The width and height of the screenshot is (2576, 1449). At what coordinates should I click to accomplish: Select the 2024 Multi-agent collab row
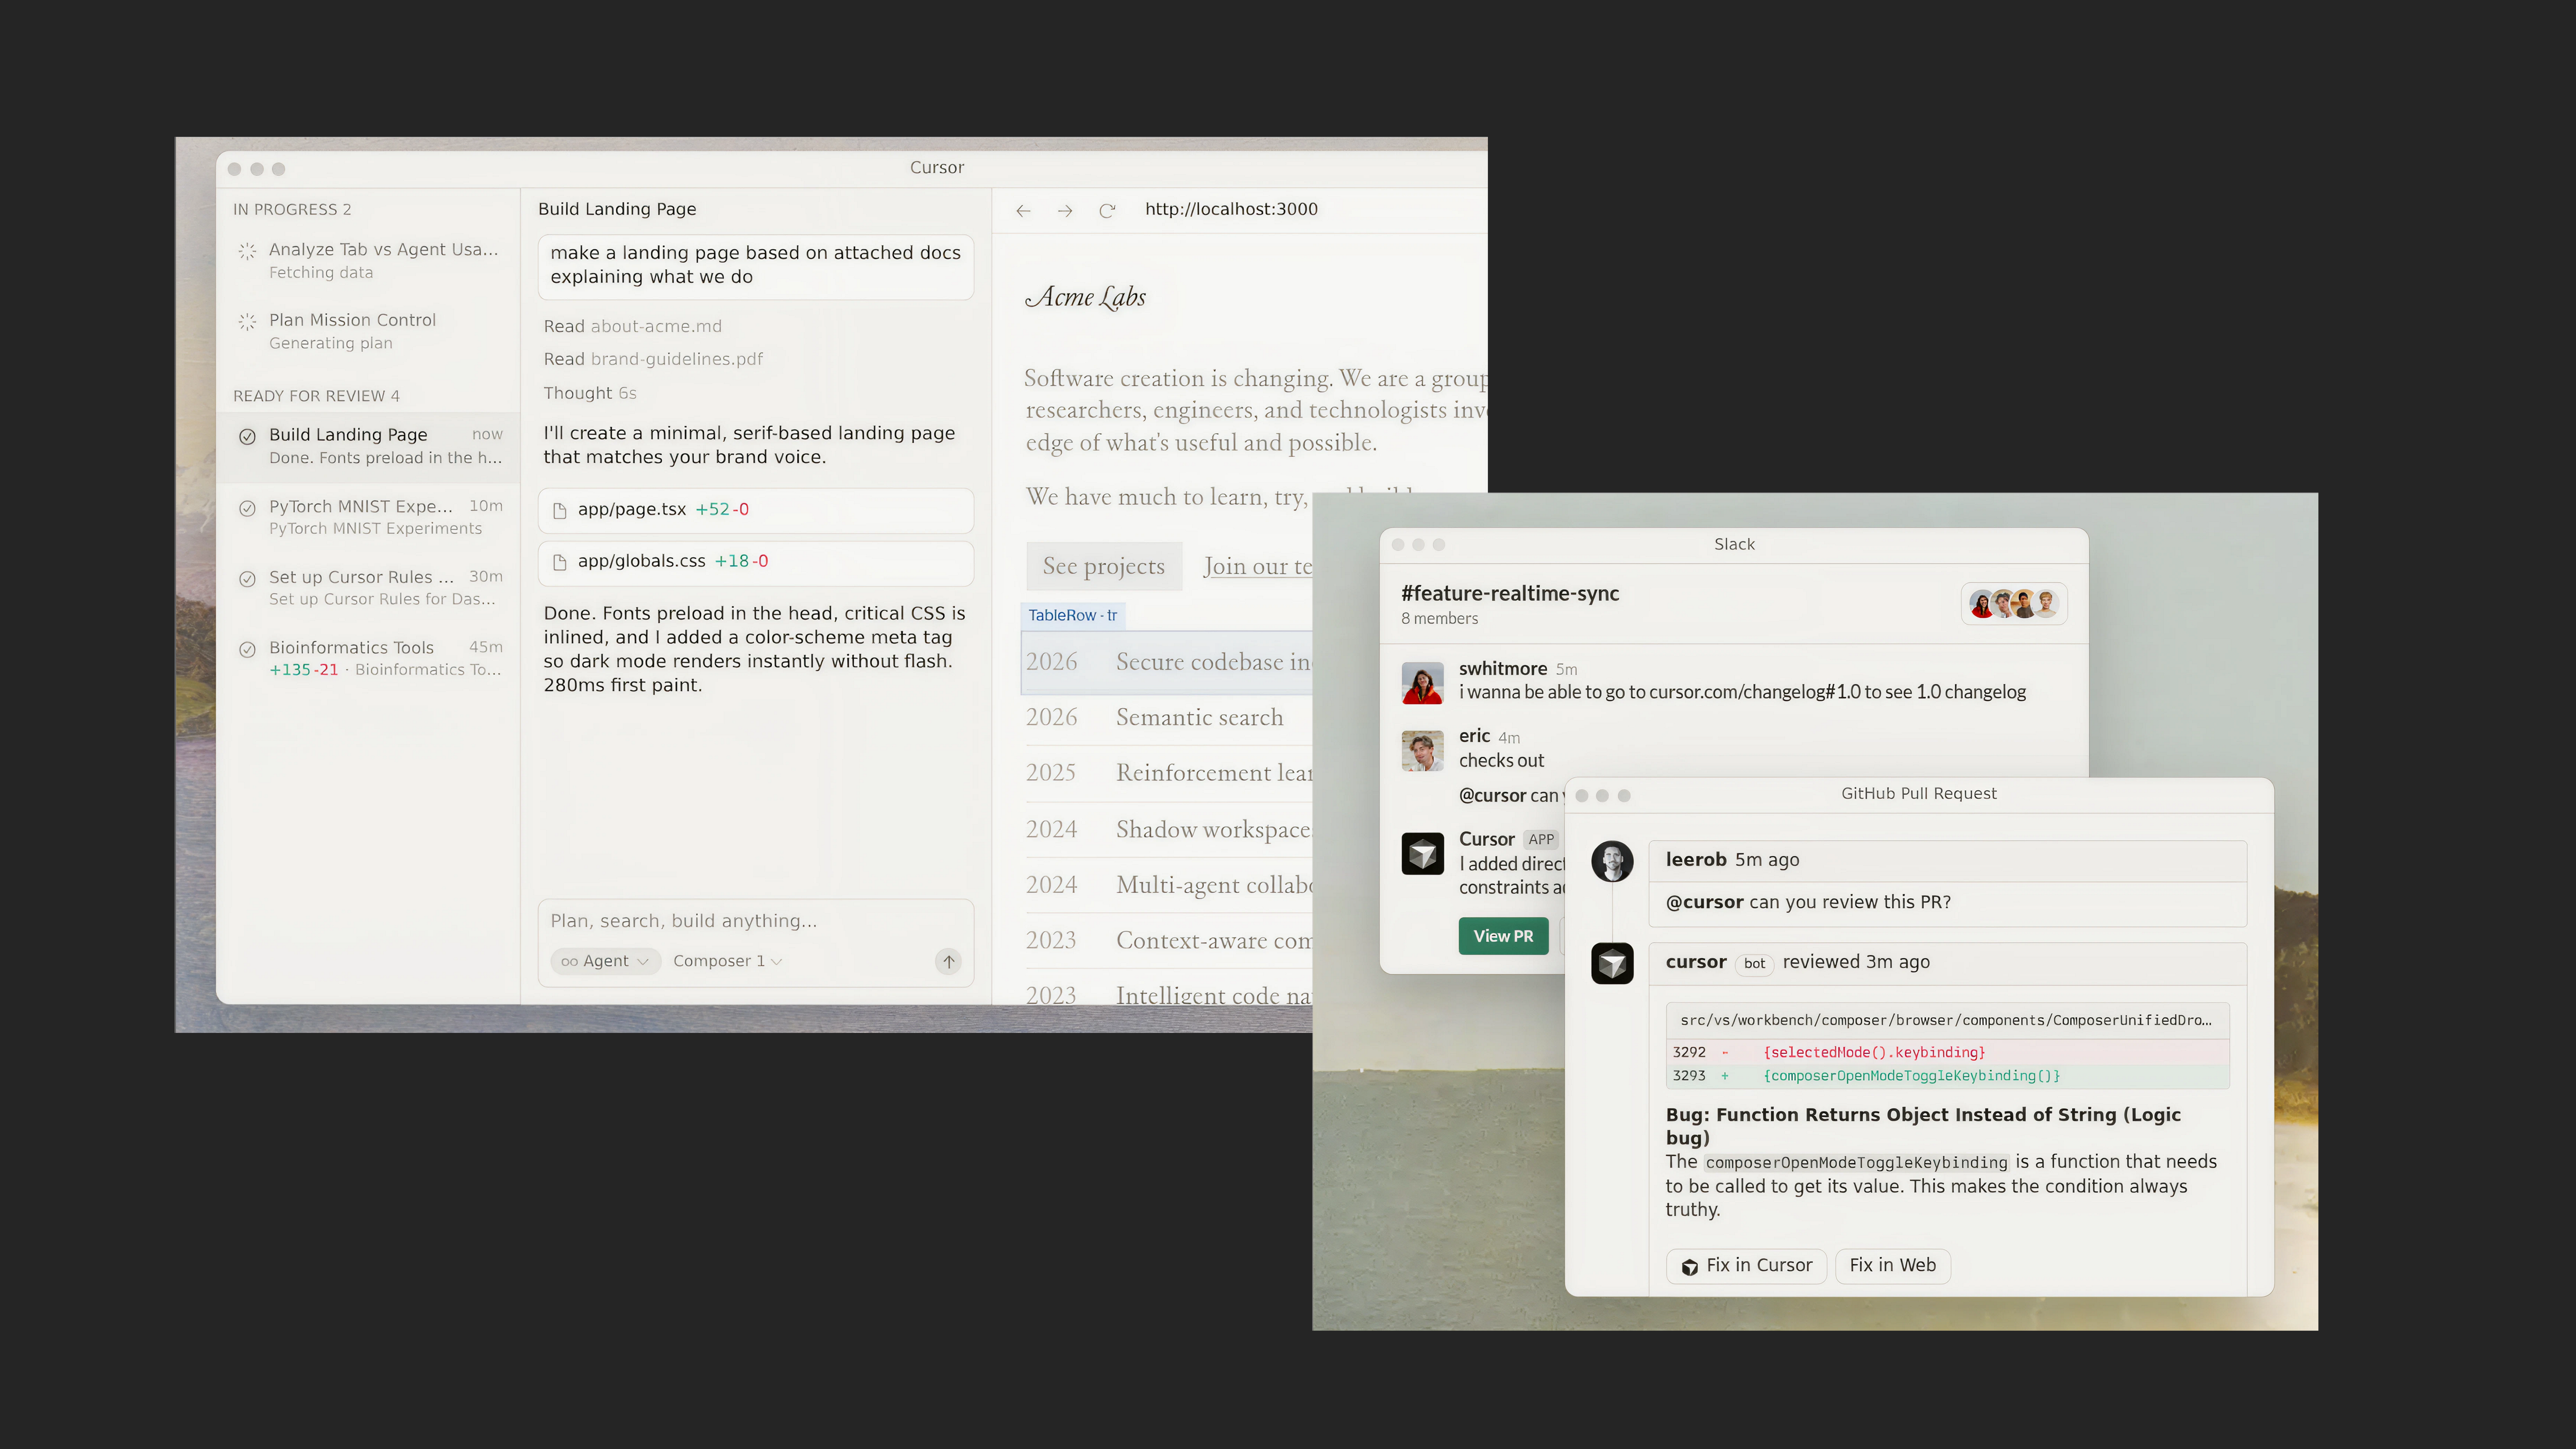point(1168,885)
